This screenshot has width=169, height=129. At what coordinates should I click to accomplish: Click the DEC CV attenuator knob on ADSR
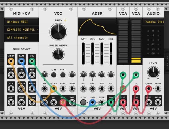pos(92,75)
